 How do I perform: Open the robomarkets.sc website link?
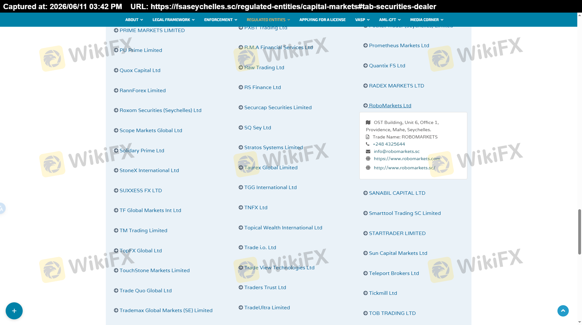pos(404,168)
